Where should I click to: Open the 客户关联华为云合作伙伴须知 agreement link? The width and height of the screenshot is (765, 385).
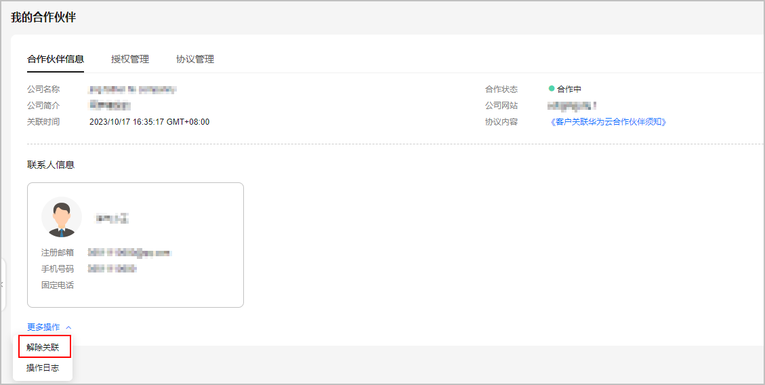608,122
